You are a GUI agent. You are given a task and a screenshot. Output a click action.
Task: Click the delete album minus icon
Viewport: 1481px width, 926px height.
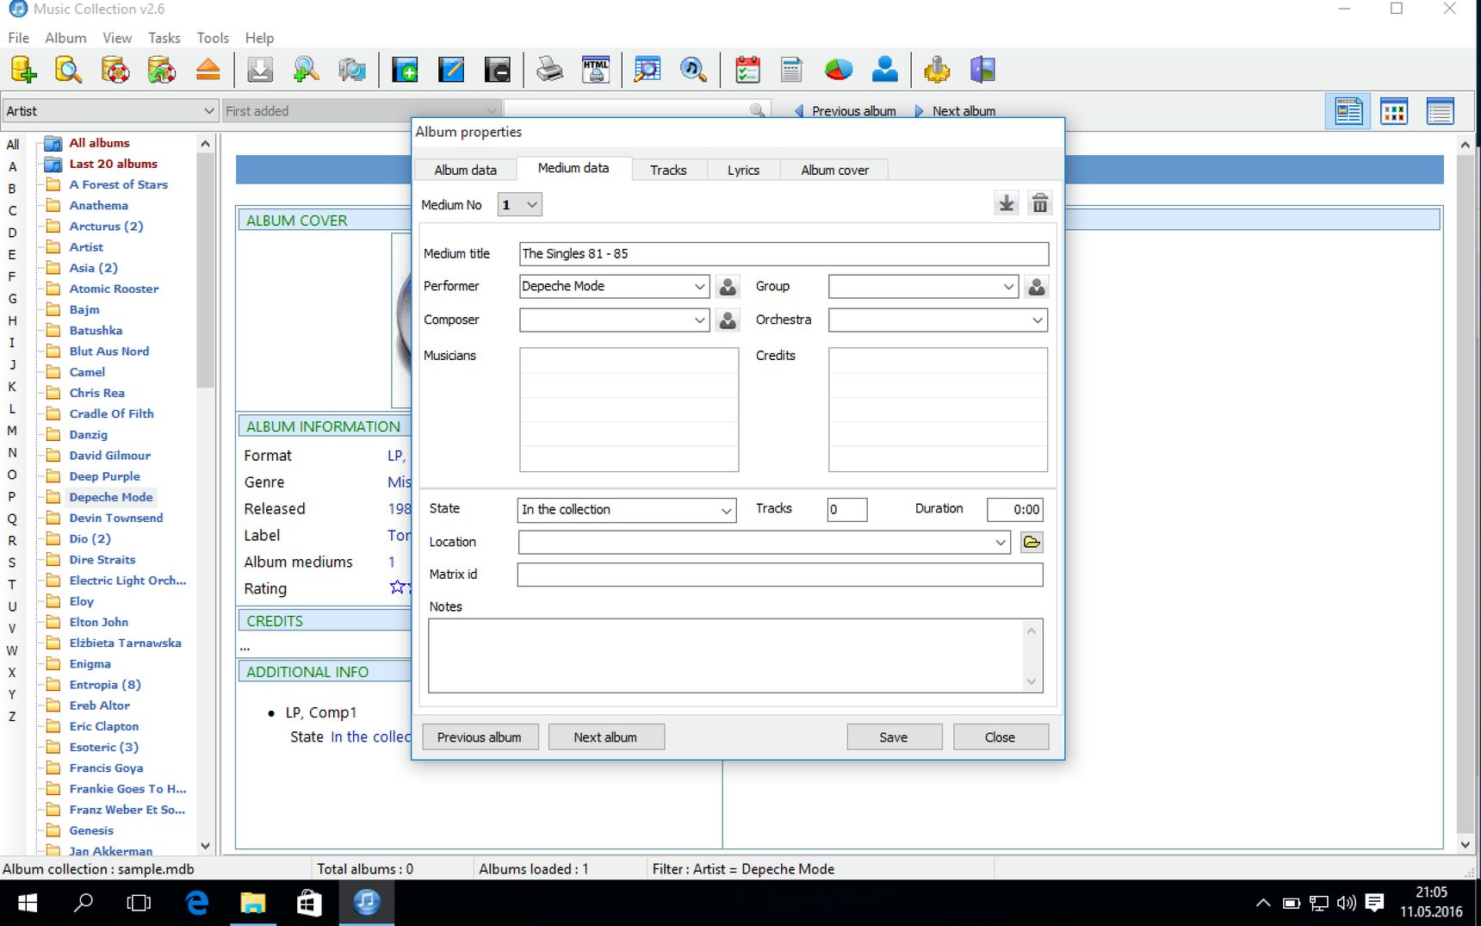coord(497,70)
